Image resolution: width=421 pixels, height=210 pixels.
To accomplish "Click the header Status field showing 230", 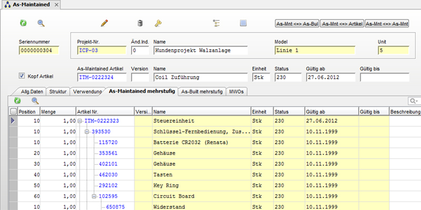I will (288, 77).
